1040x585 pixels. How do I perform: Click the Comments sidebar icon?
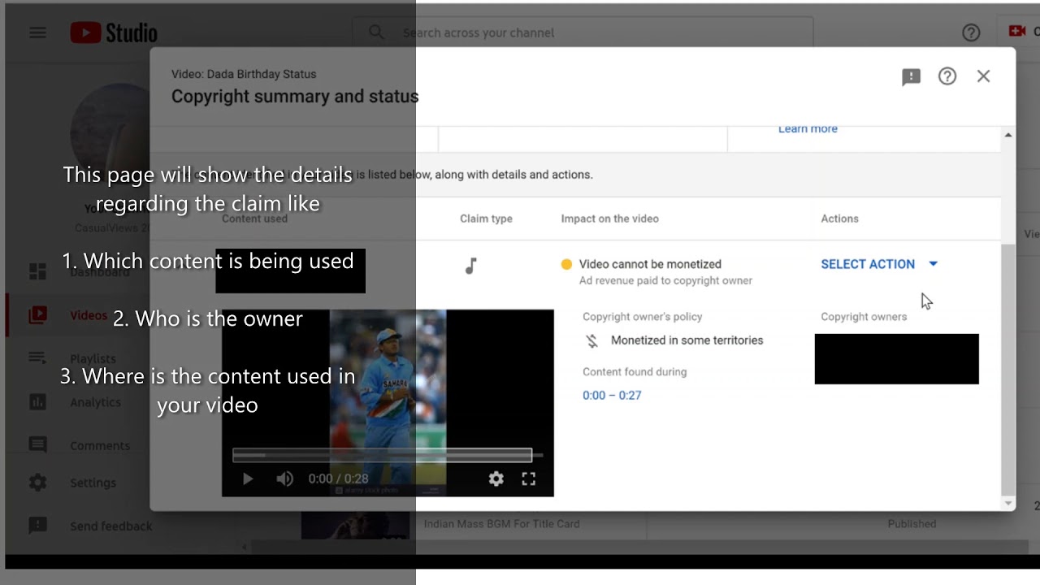pyautogui.click(x=37, y=445)
